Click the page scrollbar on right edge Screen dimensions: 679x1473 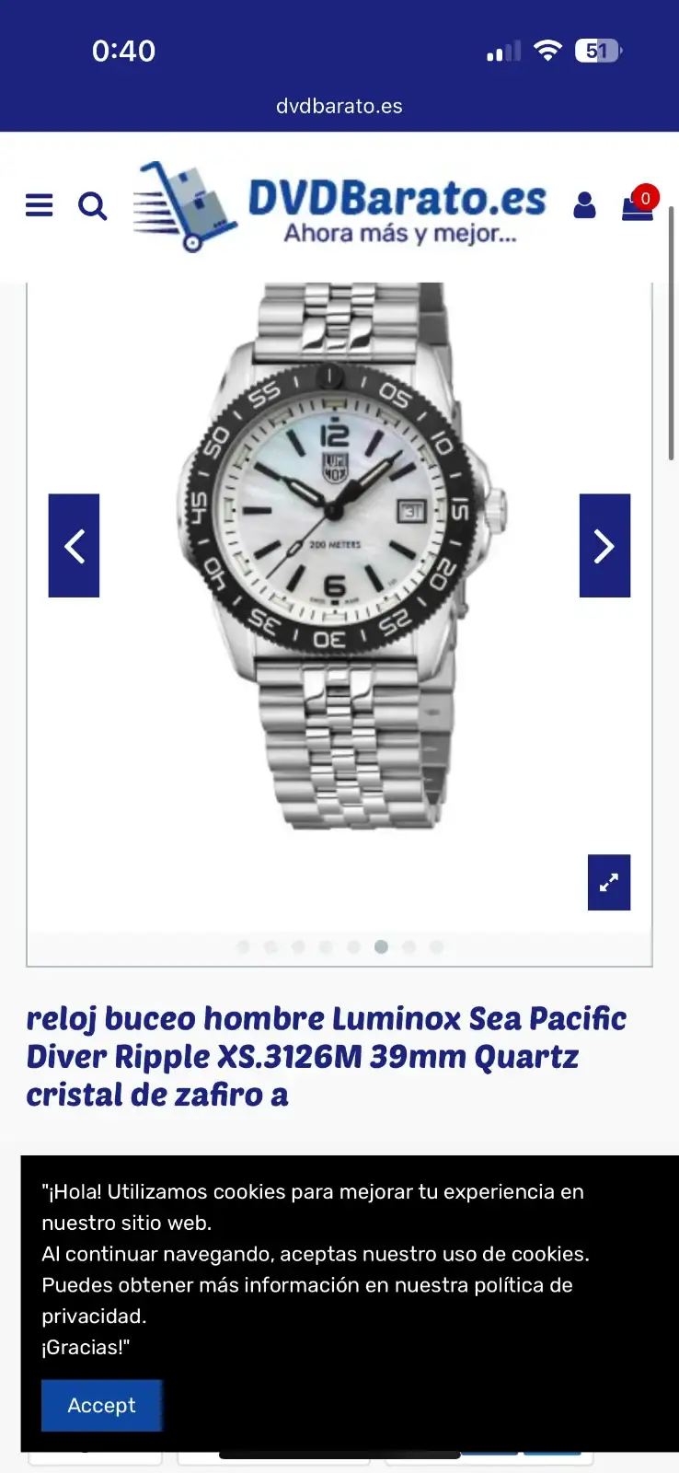(x=672, y=333)
